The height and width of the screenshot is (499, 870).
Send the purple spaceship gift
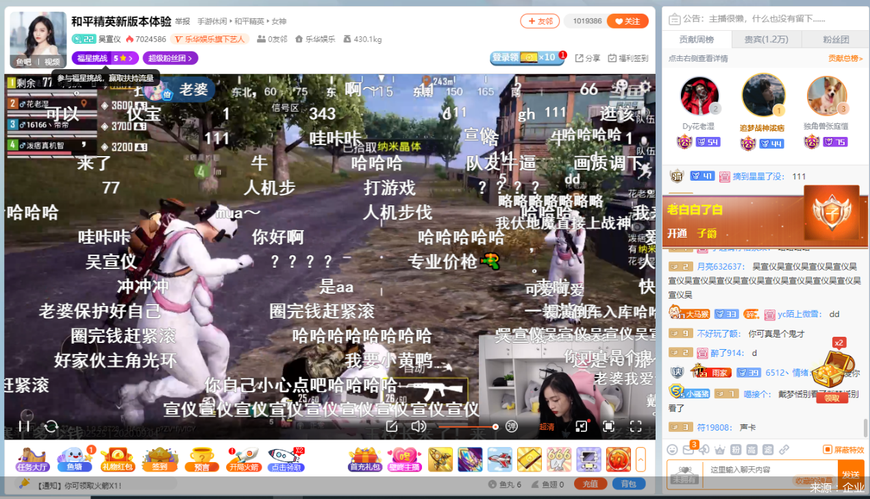(470, 459)
